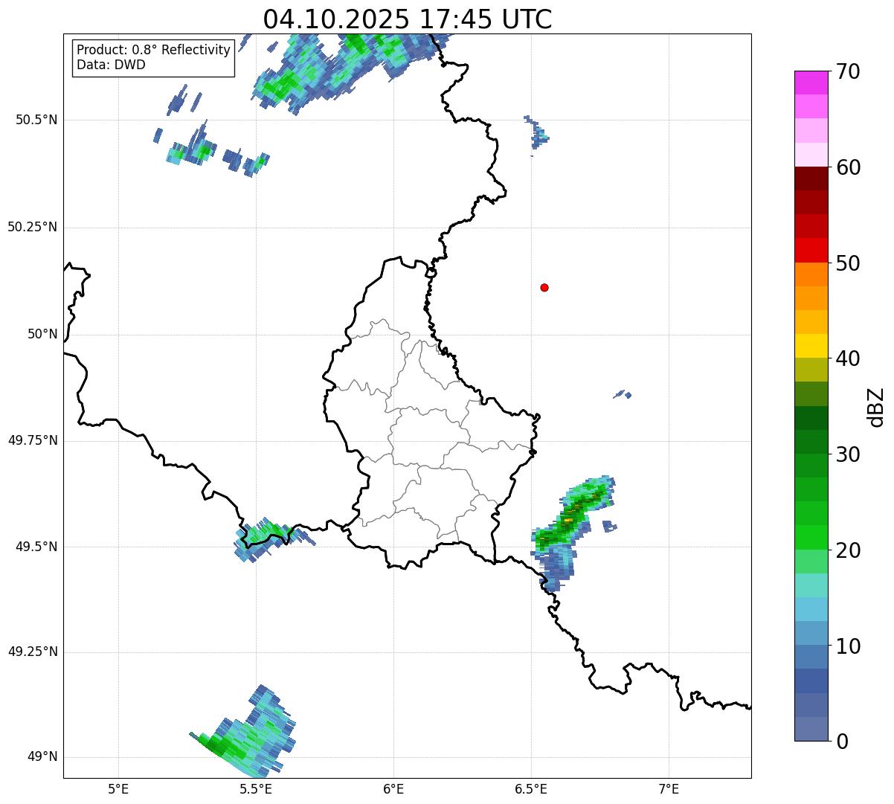Pick the light blue swatch between 10 and 20
The image size is (894, 804).
[811, 609]
